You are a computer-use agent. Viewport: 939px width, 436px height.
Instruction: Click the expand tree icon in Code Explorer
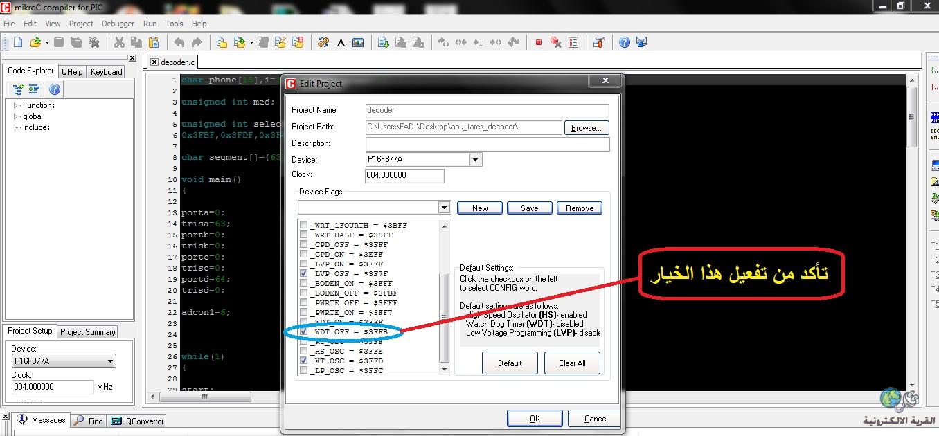coord(19,89)
